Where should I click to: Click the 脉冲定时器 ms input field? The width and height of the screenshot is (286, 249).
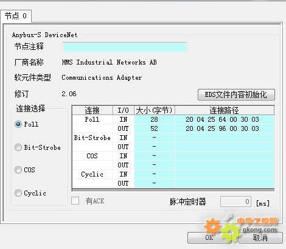235,202
